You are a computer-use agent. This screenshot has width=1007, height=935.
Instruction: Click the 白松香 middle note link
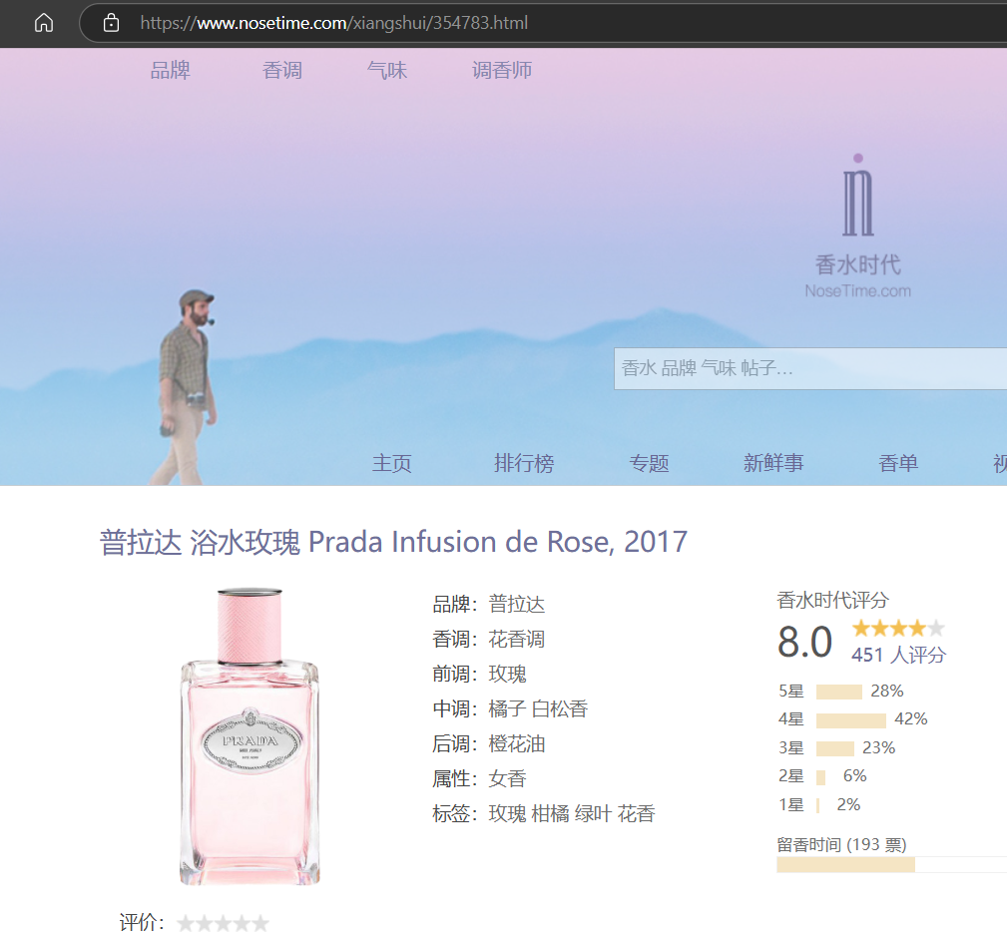click(x=560, y=709)
